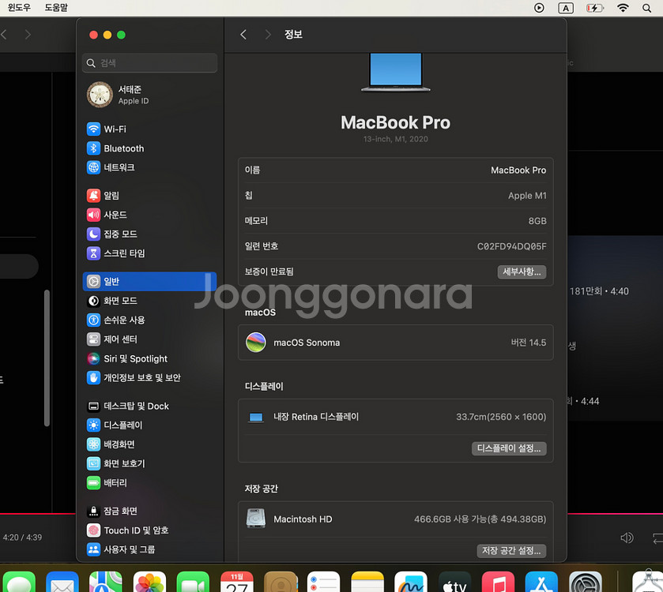
Task: Select 일반 in the sidebar
Action: [x=149, y=281]
